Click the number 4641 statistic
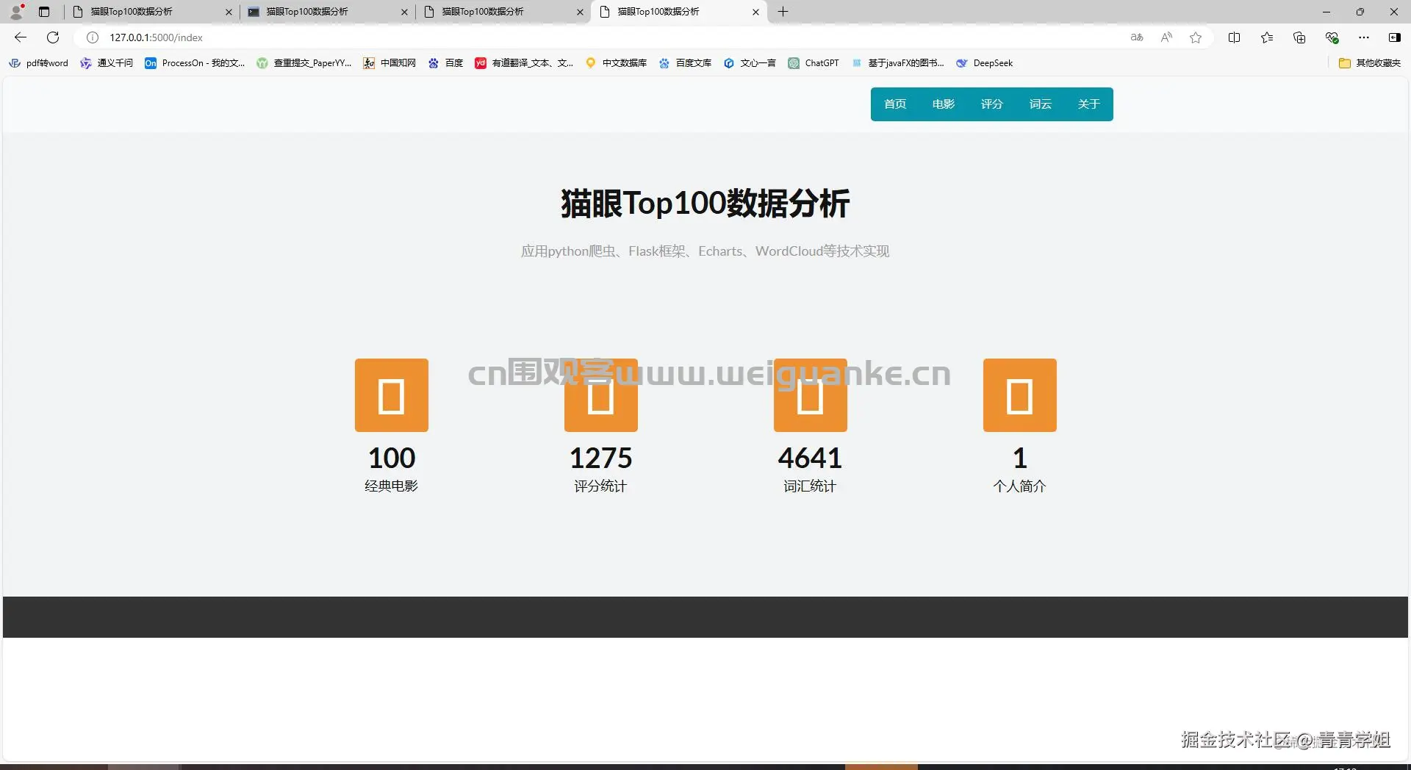The height and width of the screenshot is (770, 1411). click(810, 458)
